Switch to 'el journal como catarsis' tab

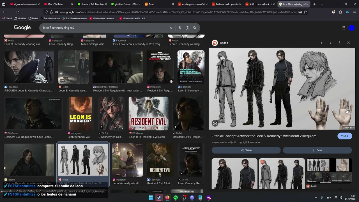point(25,4)
